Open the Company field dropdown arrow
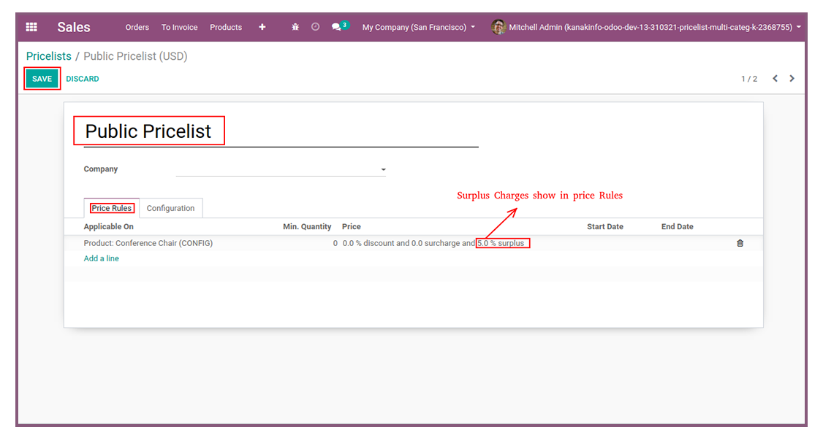Viewport: 823px width, 443px height. (x=383, y=169)
